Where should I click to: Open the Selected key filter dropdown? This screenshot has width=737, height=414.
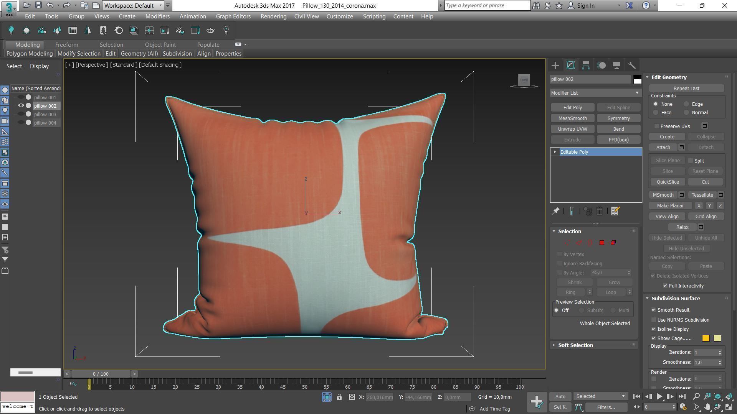tap(601, 396)
